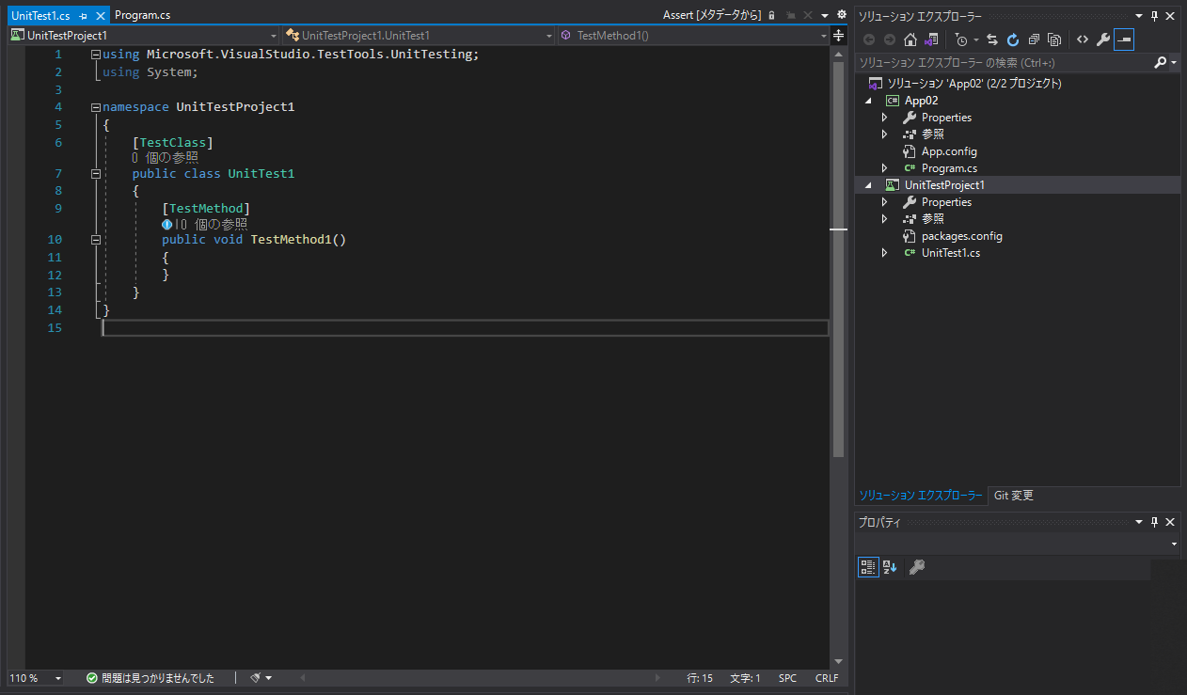Click the Refresh icon in Solution Explorer
Screen dimensions: 1187x695
pos(1013,39)
